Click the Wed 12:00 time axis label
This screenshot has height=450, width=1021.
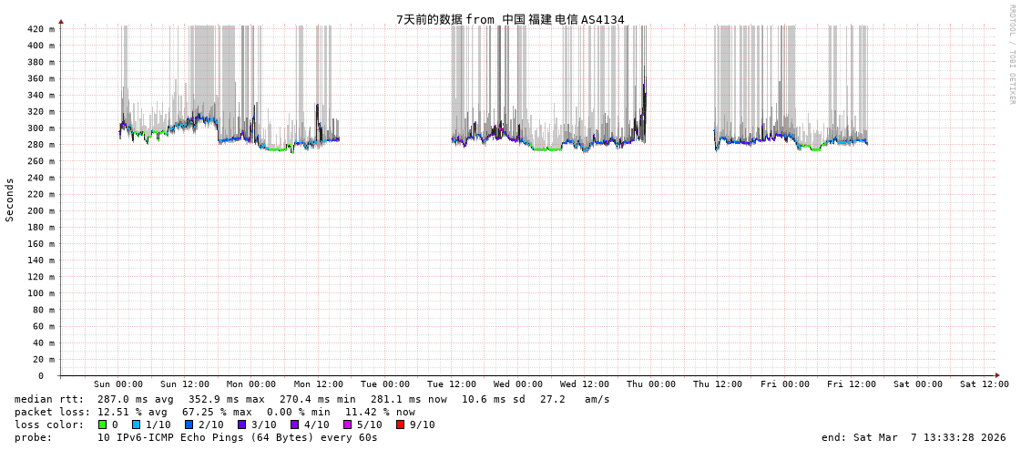tap(584, 384)
